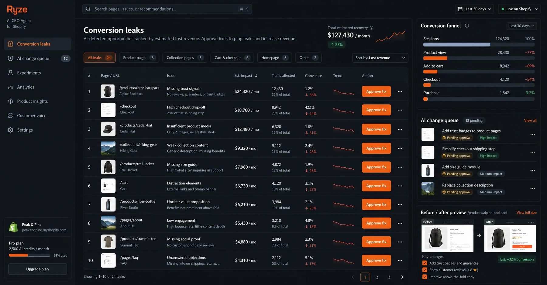Approve fix for /pages/faq row
547x285 pixels.
click(x=376, y=260)
